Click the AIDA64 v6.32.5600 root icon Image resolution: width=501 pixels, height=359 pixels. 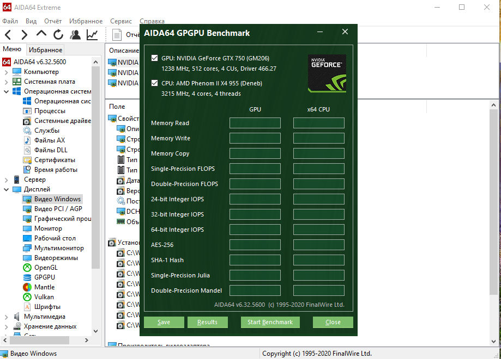pyautogui.click(x=7, y=62)
